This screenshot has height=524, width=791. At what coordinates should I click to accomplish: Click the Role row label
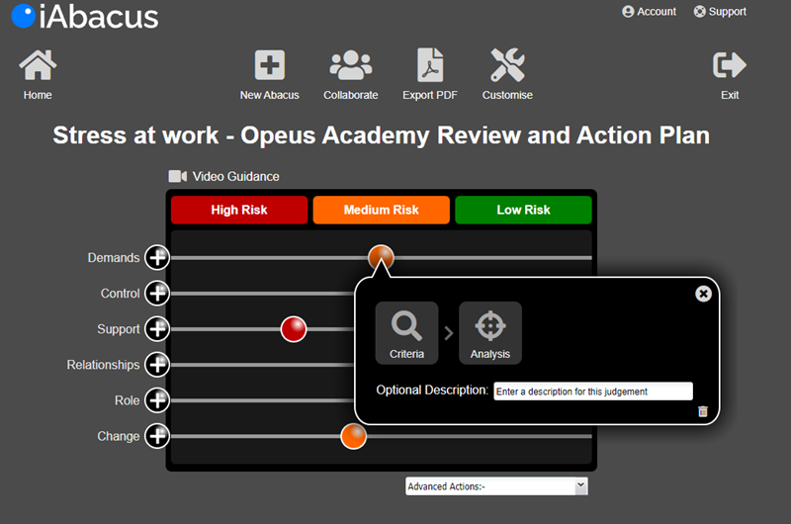pyautogui.click(x=128, y=400)
